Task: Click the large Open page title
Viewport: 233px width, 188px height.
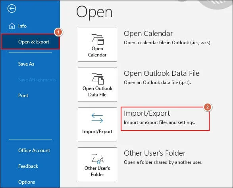Action: (x=94, y=13)
